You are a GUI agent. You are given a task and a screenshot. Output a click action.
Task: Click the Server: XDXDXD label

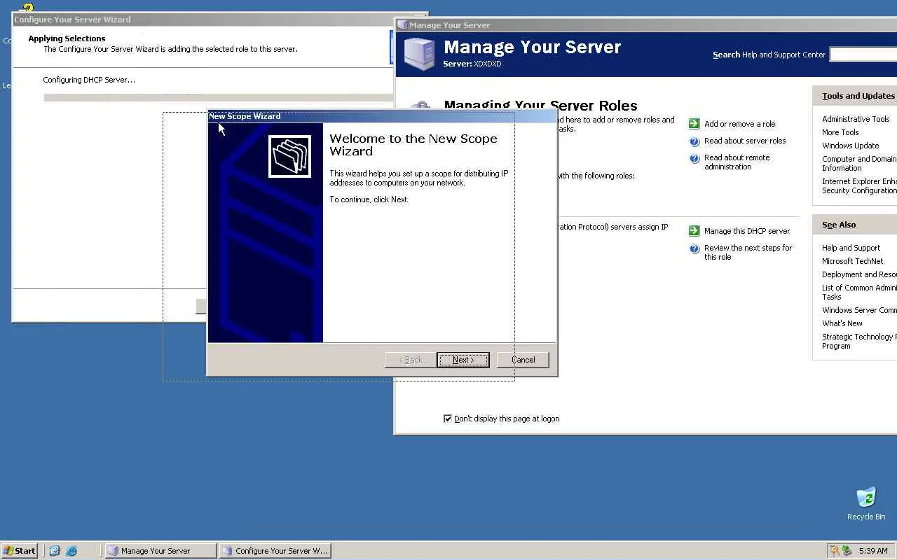click(472, 64)
